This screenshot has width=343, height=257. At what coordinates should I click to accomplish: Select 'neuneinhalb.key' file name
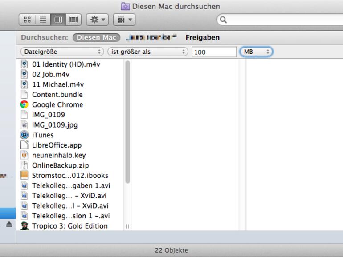[59, 155]
